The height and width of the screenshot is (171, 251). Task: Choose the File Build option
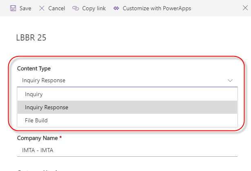pos(36,120)
